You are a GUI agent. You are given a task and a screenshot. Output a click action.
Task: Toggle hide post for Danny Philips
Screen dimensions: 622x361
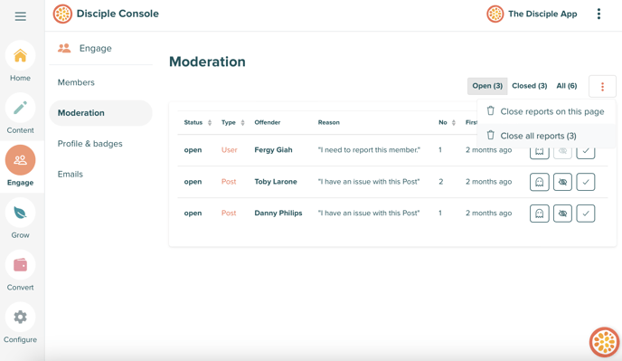[x=562, y=214]
